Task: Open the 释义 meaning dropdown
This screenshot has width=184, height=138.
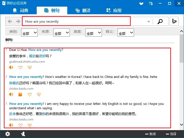Action: click(x=126, y=33)
